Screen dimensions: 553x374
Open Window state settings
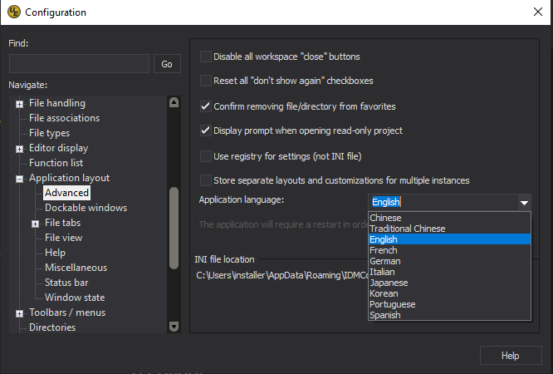click(75, 298)
